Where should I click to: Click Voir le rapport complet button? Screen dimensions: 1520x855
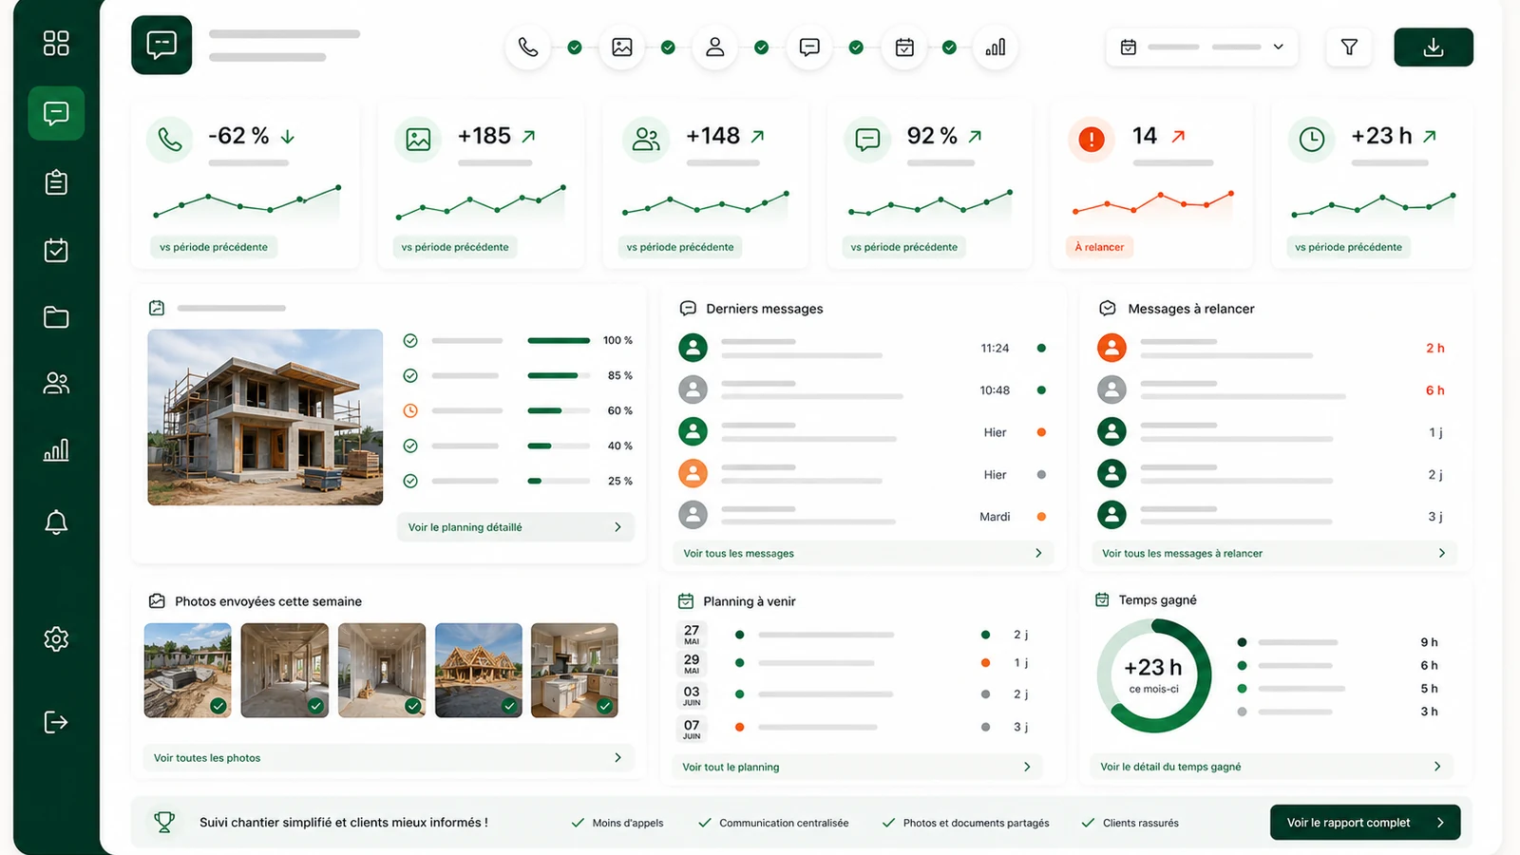coord(1365,823)
